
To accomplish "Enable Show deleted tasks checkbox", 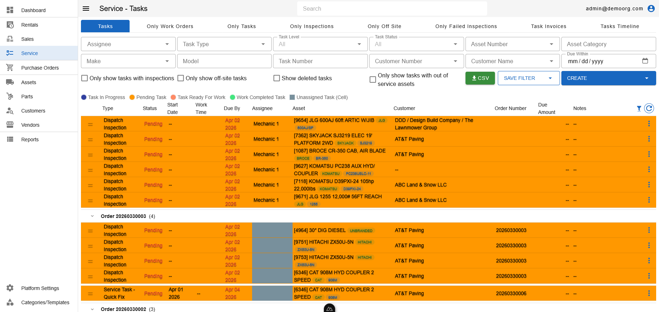I will (277, 78).
